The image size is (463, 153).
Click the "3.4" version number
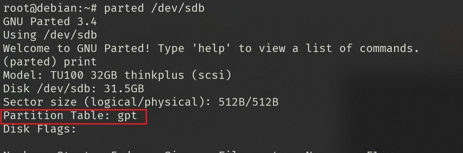click(87, 21)
